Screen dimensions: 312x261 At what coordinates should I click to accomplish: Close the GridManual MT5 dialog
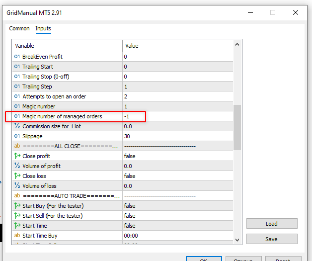click(296, 12)
